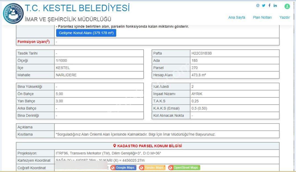The height and width of the screenshot is (172, 296).
Task: Select the İlçe value KESTEL
Action: coord(63,68)
